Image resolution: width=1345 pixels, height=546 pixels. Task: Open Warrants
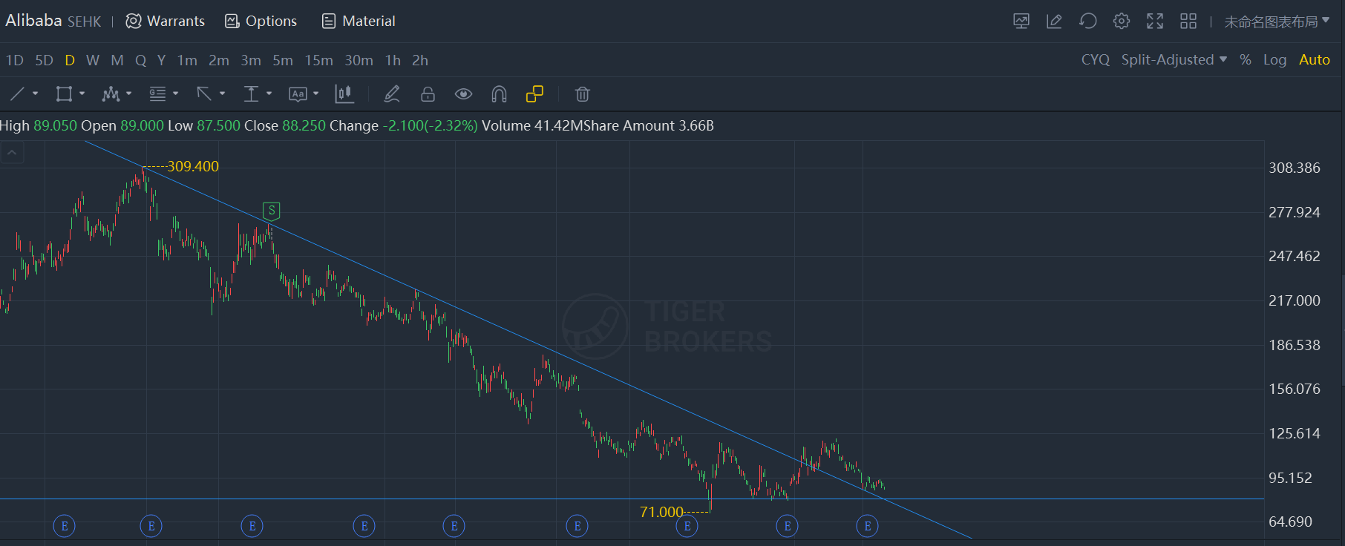(165, 22)
